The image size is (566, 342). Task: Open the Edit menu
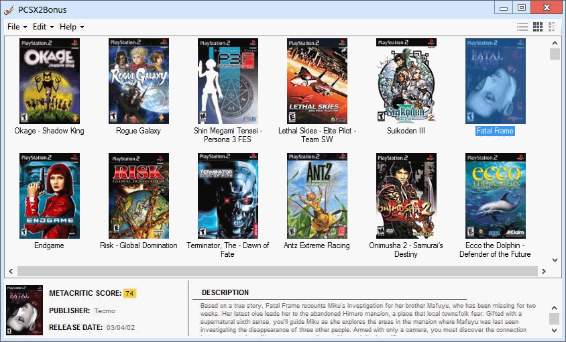pyautogui.click(x=40, y=27)
